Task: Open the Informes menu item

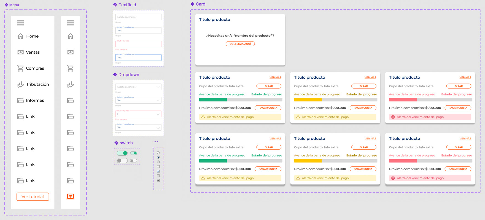Action: [31, 100]
